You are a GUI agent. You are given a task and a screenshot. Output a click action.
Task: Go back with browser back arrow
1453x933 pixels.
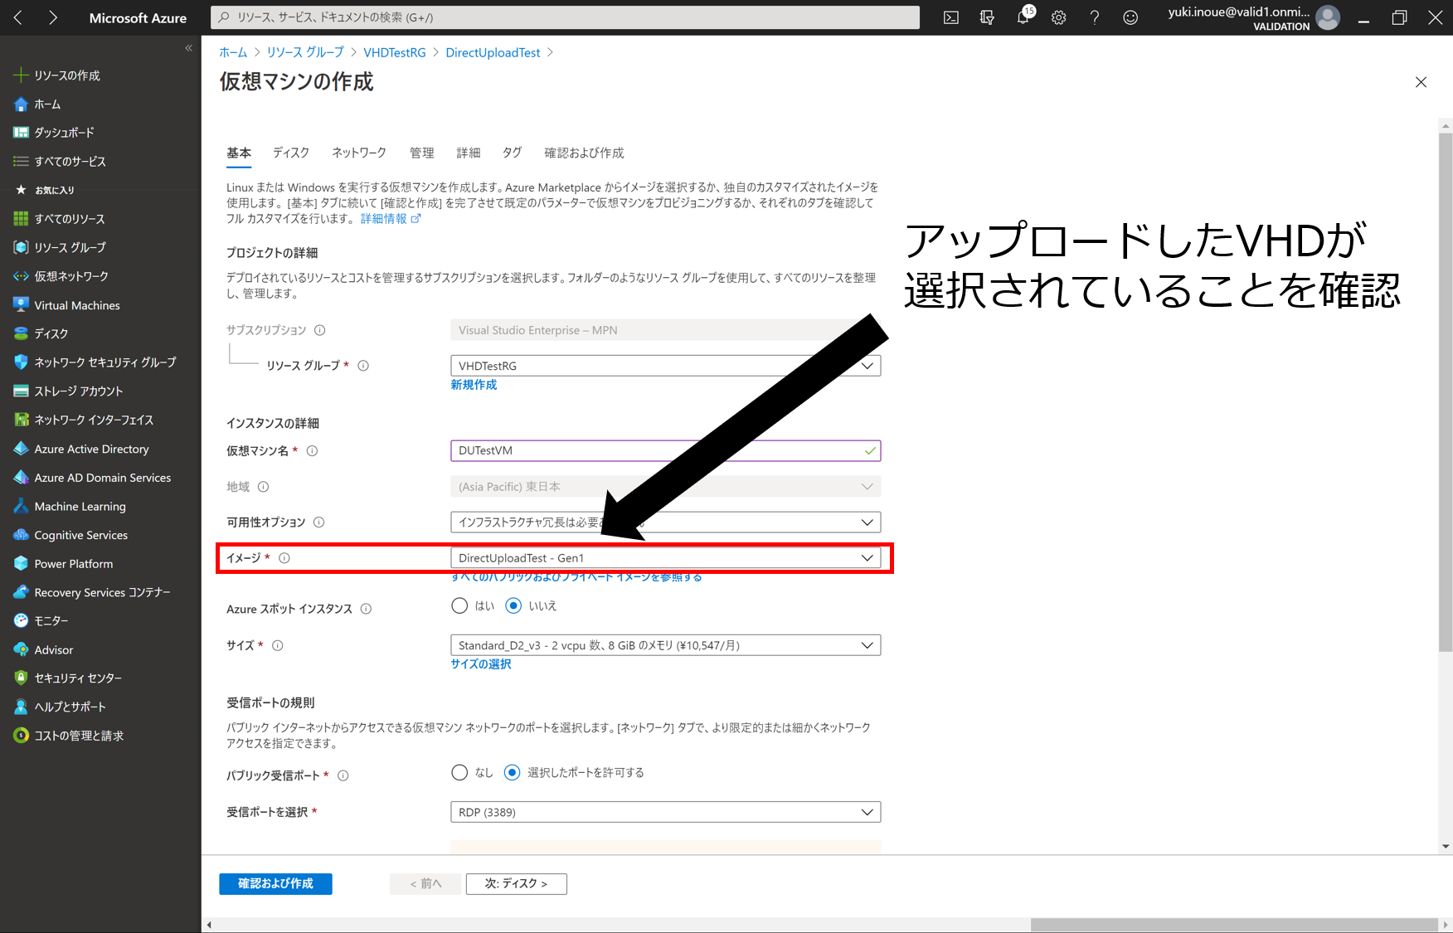click(17, 17)
